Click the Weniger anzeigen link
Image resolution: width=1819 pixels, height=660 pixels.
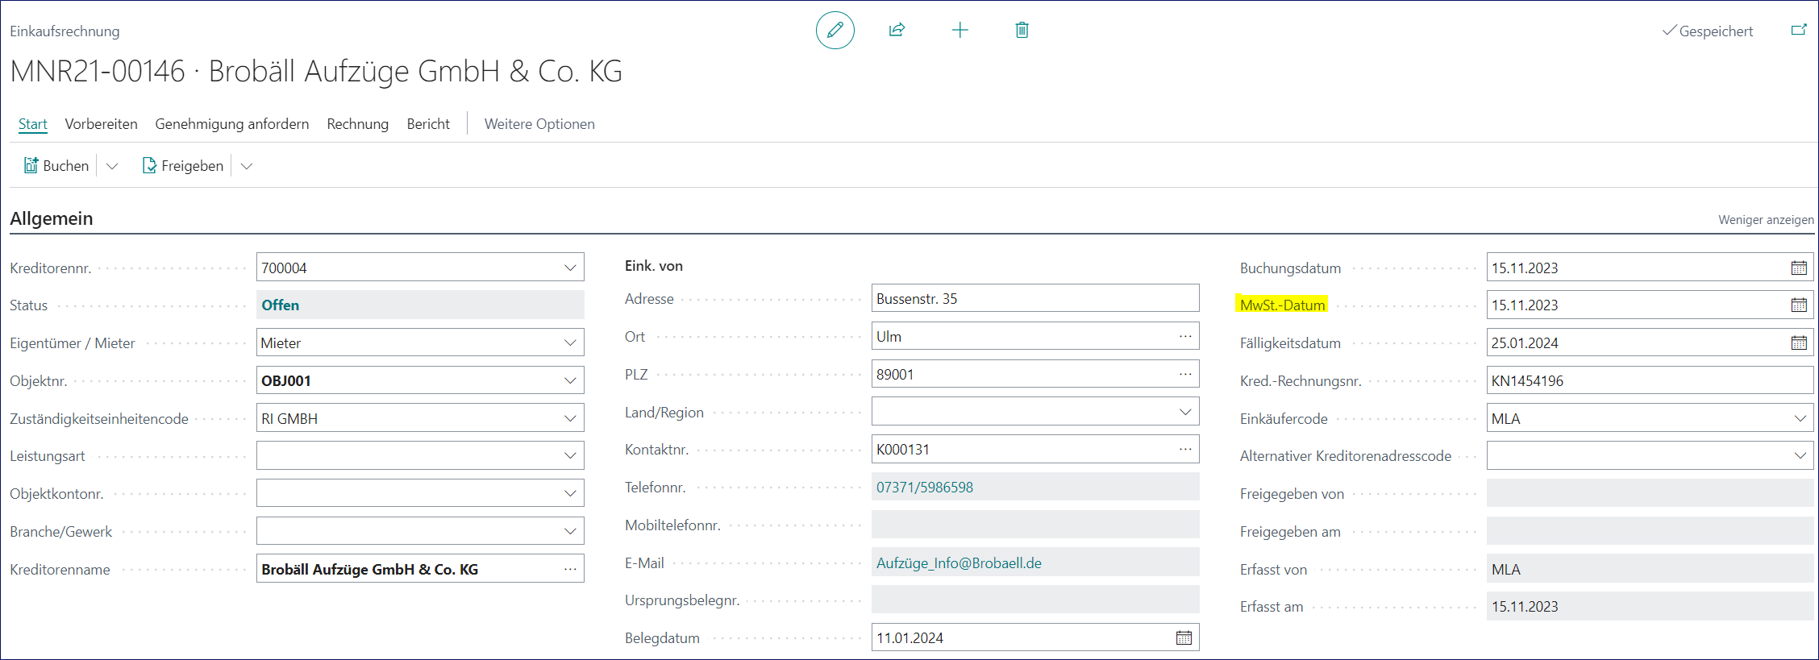[1765, 220]
